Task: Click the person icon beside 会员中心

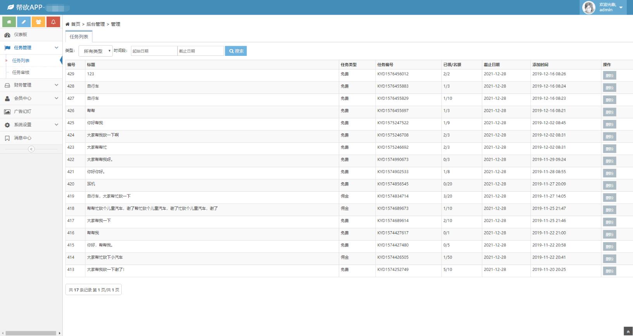Action: [7, 98]
